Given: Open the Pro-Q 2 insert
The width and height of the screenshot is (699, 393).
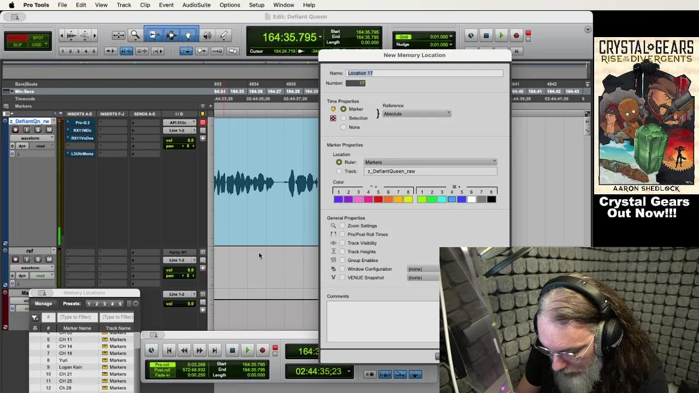Looking at the screenshot, I should (82, 123).
